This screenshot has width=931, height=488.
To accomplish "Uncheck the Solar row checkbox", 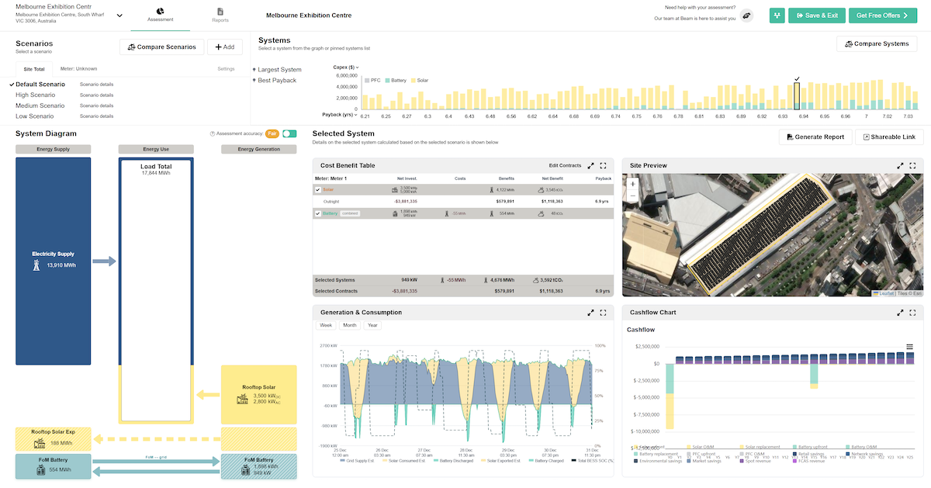I will pyautogui.click(x=318, y=189).
